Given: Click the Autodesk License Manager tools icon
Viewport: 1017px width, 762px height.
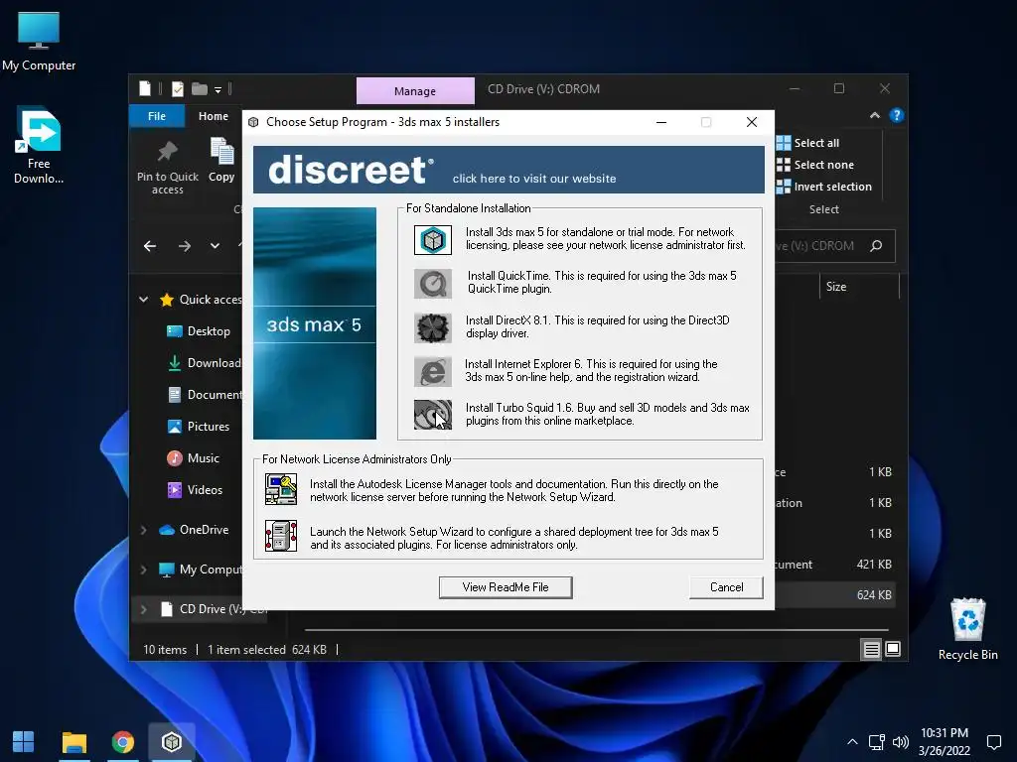Looking at the screenshot, I should 281,489.
